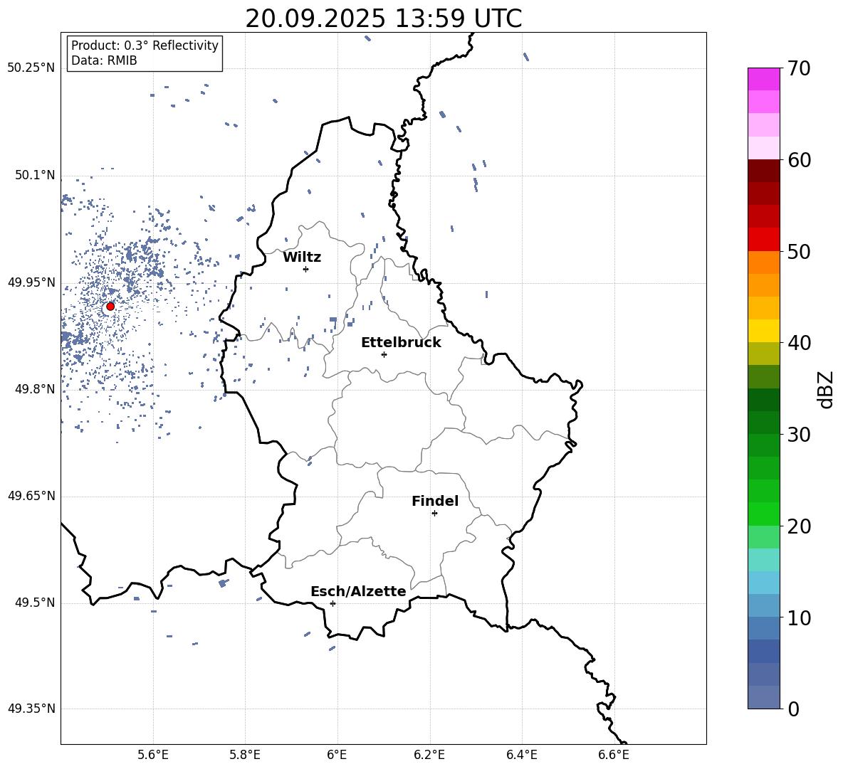Screen dimensions: 843x769
Task: Click the 5.6°E longitude label
Action: [x=153, y=755]
